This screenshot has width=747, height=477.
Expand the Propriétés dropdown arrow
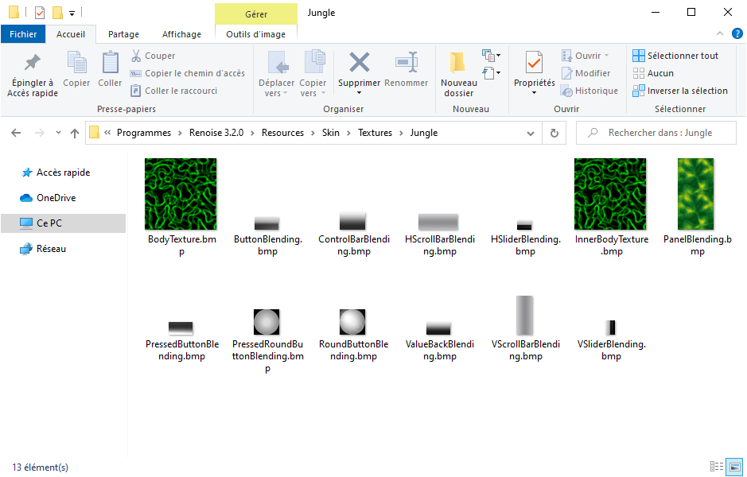pos(534,93)
